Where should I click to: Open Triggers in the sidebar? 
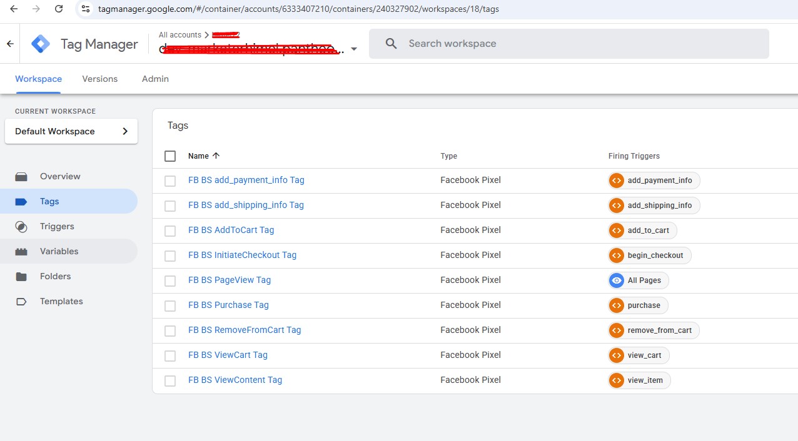57,227
